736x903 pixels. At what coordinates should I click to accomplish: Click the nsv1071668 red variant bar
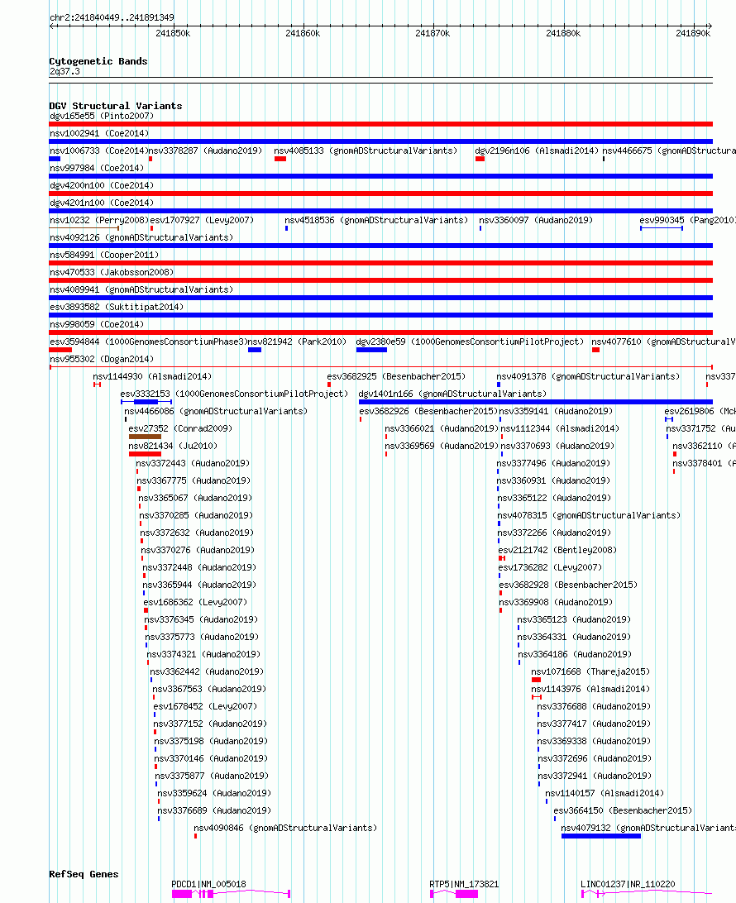(536, 680)
